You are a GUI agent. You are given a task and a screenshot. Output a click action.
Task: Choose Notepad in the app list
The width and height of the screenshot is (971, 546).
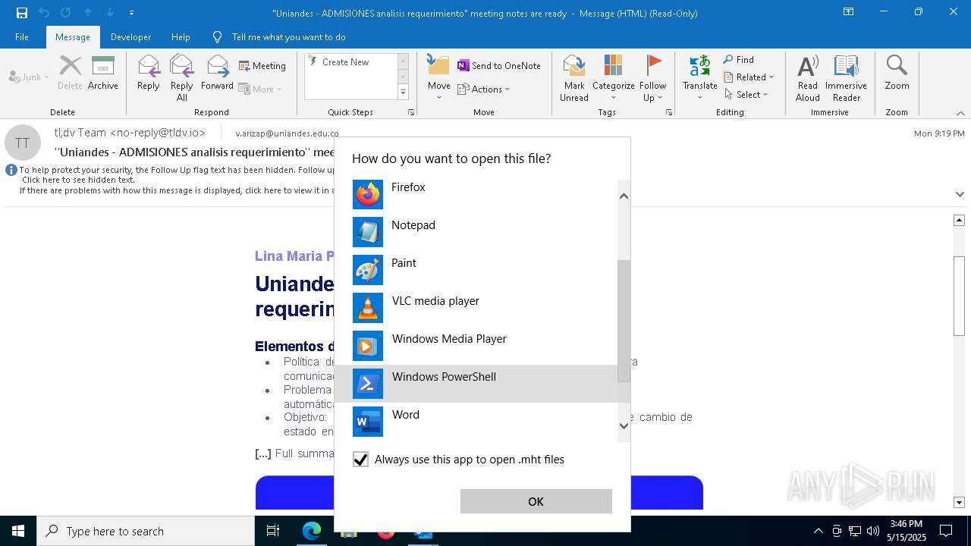[476, 232]
